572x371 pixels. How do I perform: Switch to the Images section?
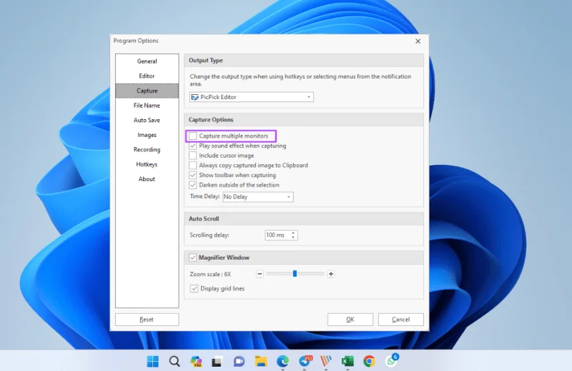[147, 135]
